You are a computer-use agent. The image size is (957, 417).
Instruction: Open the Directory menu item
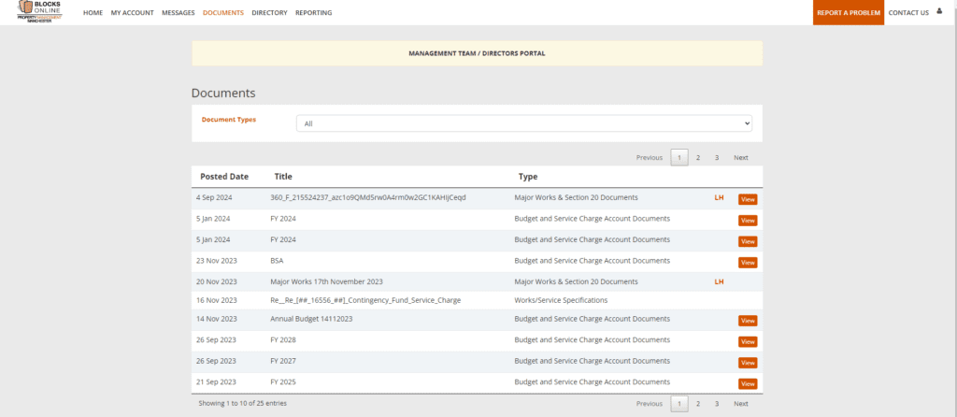(269, 13)
